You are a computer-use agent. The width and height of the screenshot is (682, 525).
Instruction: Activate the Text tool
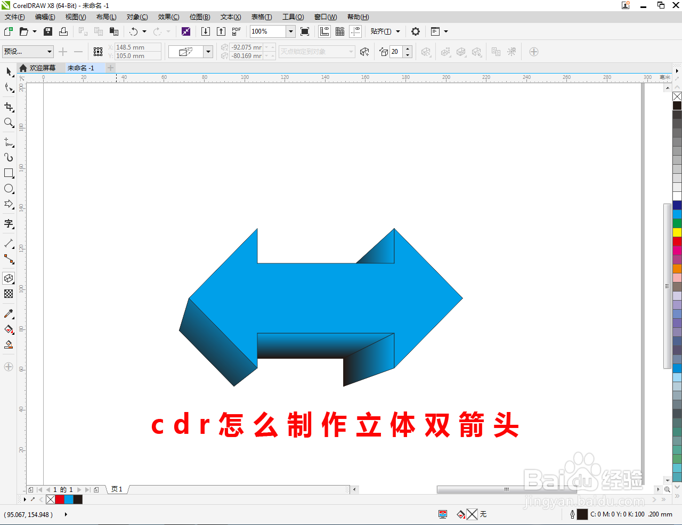(9, 224)
